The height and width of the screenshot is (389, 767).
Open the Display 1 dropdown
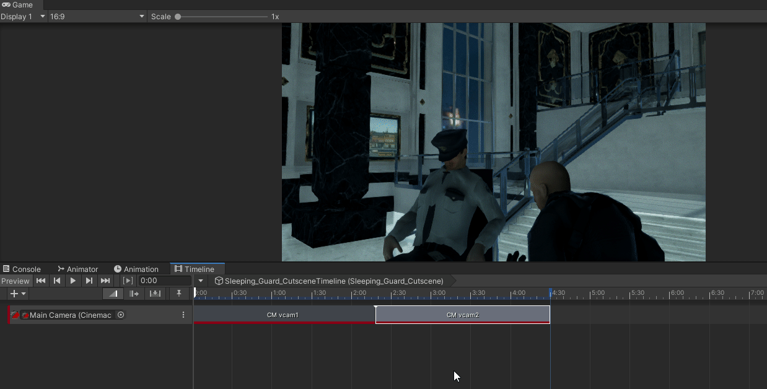[x=24, y=17]
